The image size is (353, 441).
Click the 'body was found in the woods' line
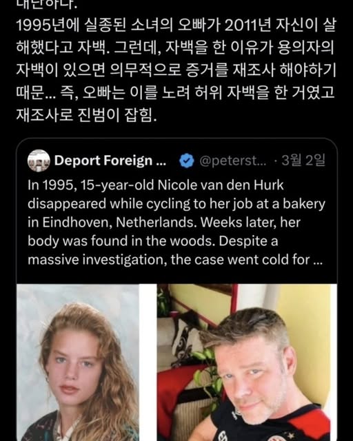point(153,241)
